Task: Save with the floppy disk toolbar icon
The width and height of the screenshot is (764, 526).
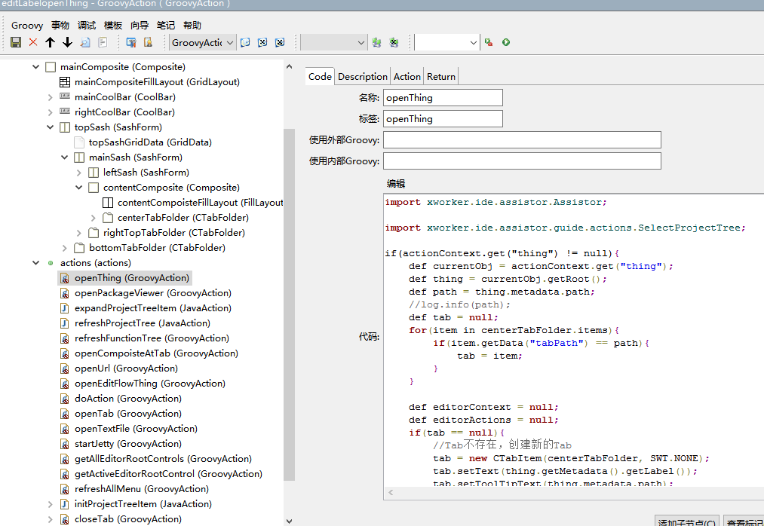Action: [x=16, y=42]
